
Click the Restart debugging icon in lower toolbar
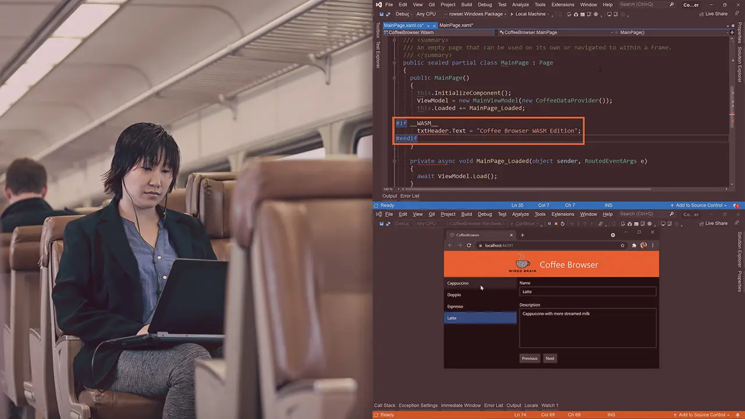[x=562, y=223]
